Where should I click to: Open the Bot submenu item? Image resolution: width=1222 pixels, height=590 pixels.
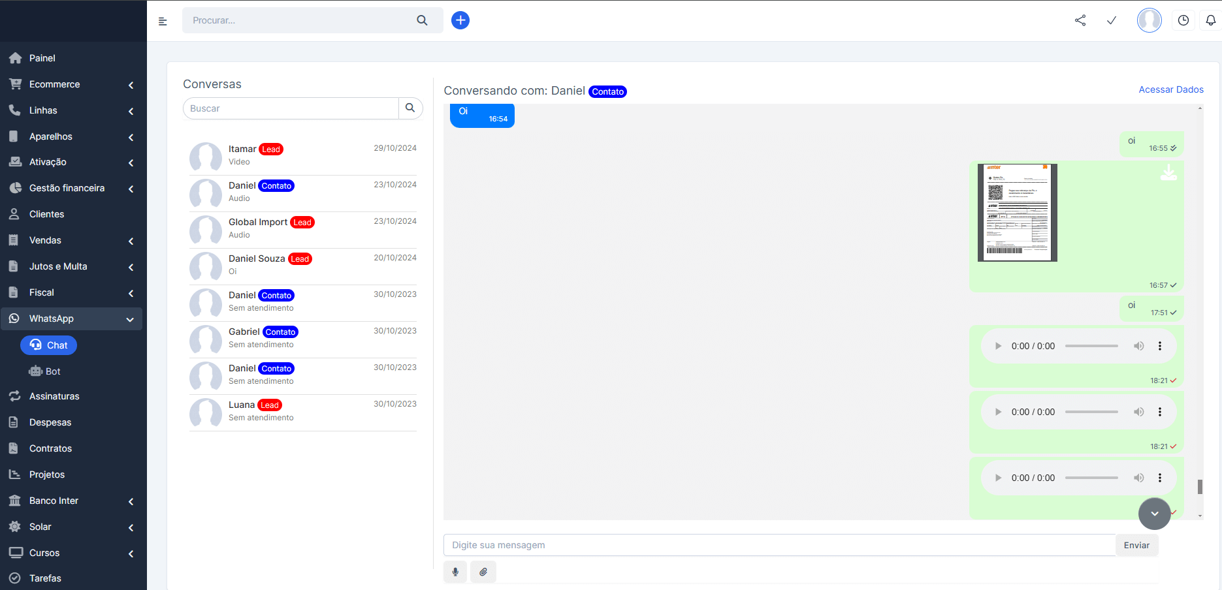(x=52, y=371)
